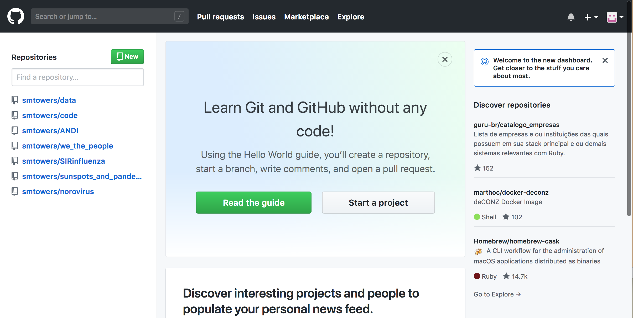Open the plus create-new dropdown
This screenshot has width=633, height=318.
pyautogui.click(x=591, y=17)
